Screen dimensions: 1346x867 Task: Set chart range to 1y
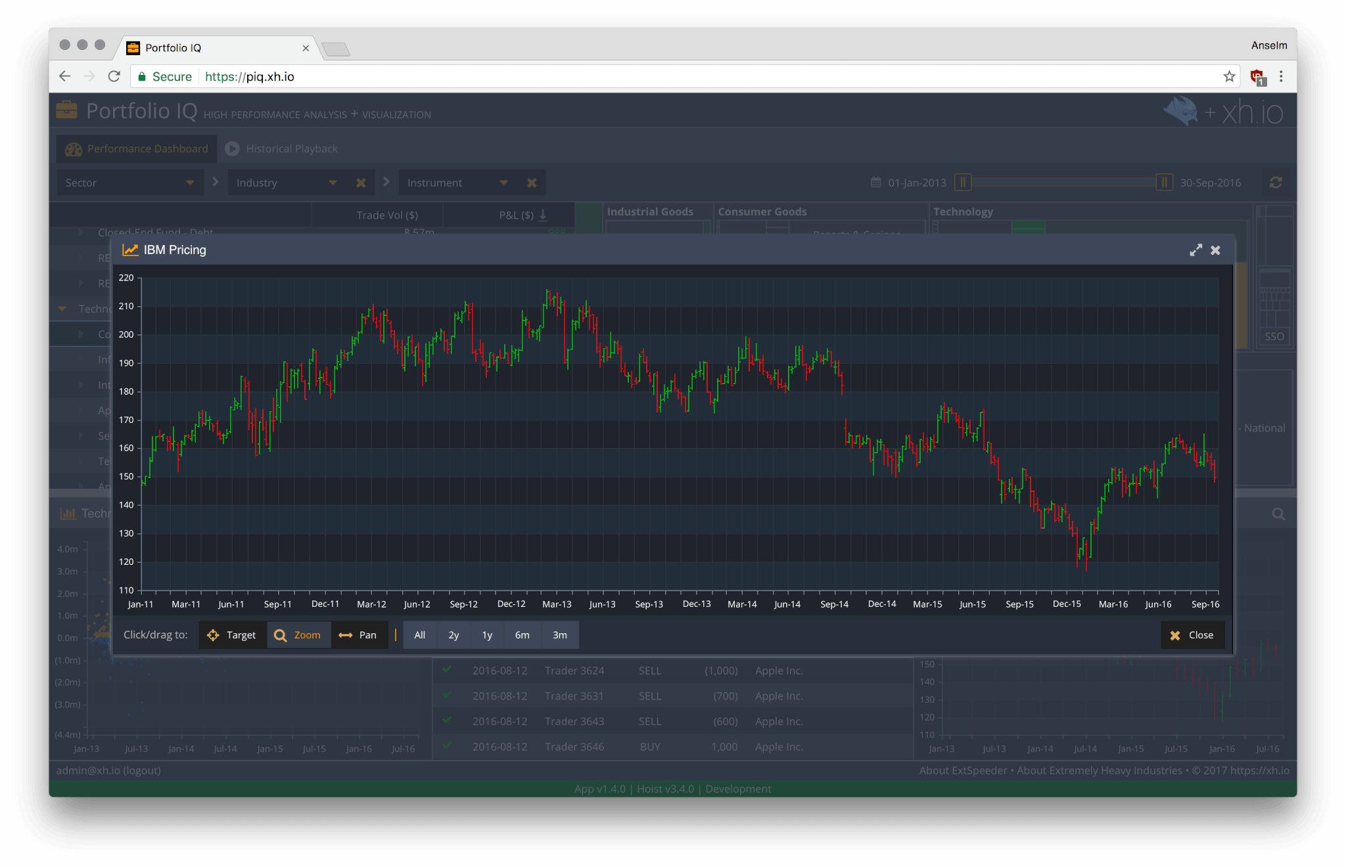(487, 635)
